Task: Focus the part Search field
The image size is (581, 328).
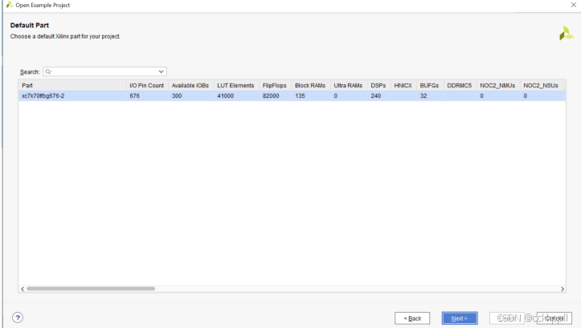Action: point(104,71)
